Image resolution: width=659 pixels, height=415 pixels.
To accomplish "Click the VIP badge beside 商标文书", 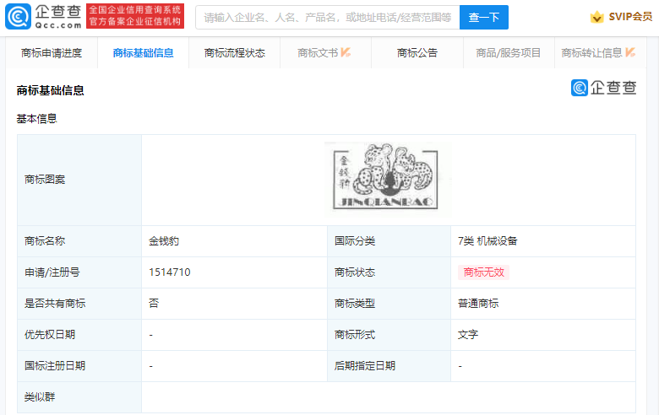I will pyautogui.click(x=346, y=52).
